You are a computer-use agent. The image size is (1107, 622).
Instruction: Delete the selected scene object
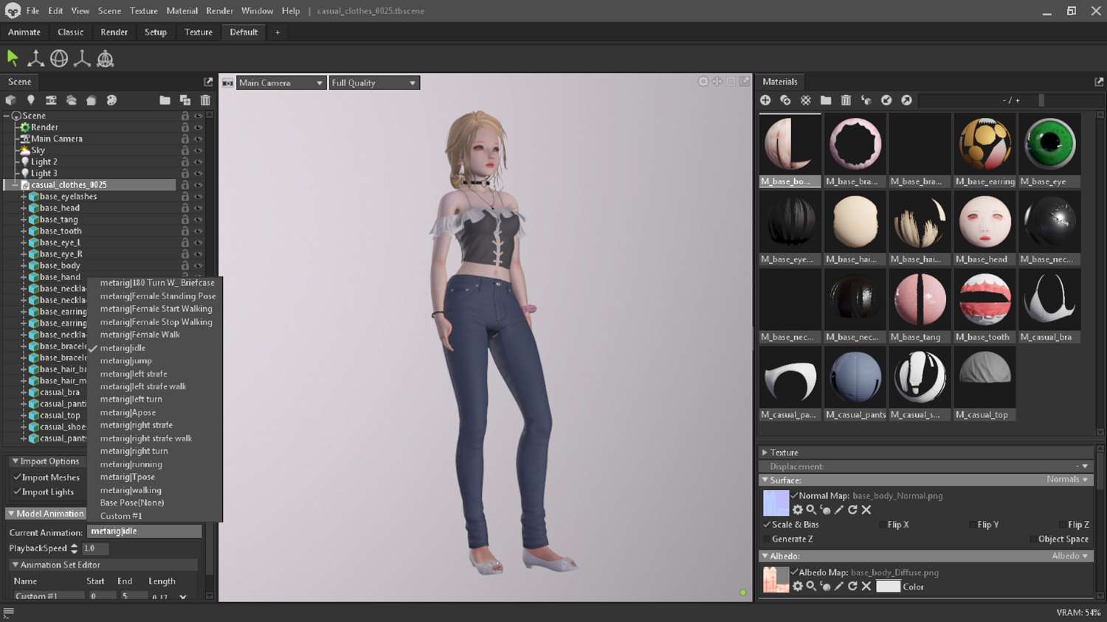(x=205, y=100)
